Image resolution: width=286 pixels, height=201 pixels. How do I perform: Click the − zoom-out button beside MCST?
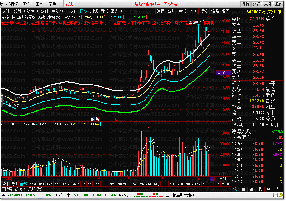click(223, 184)
